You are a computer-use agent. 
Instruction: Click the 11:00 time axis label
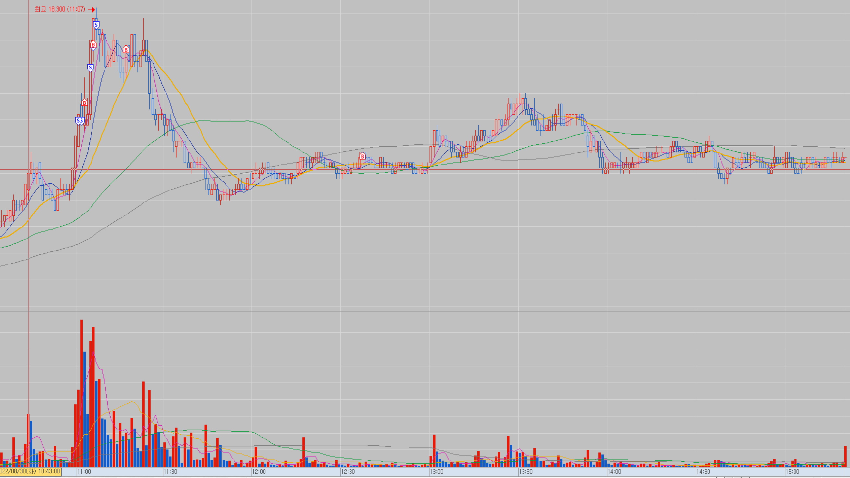[84, 472]
